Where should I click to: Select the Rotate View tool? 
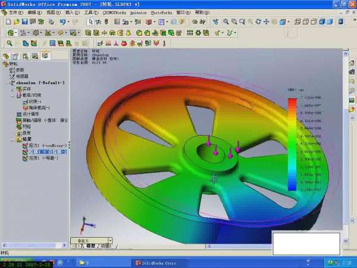258,22
